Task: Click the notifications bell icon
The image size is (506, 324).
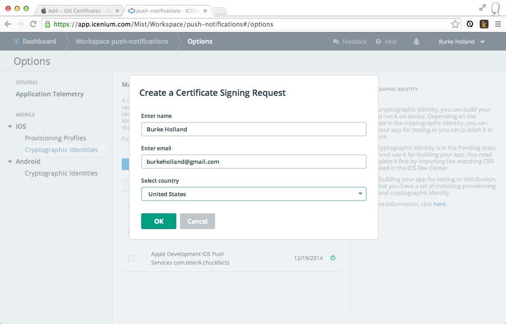Action: (416, 41)
